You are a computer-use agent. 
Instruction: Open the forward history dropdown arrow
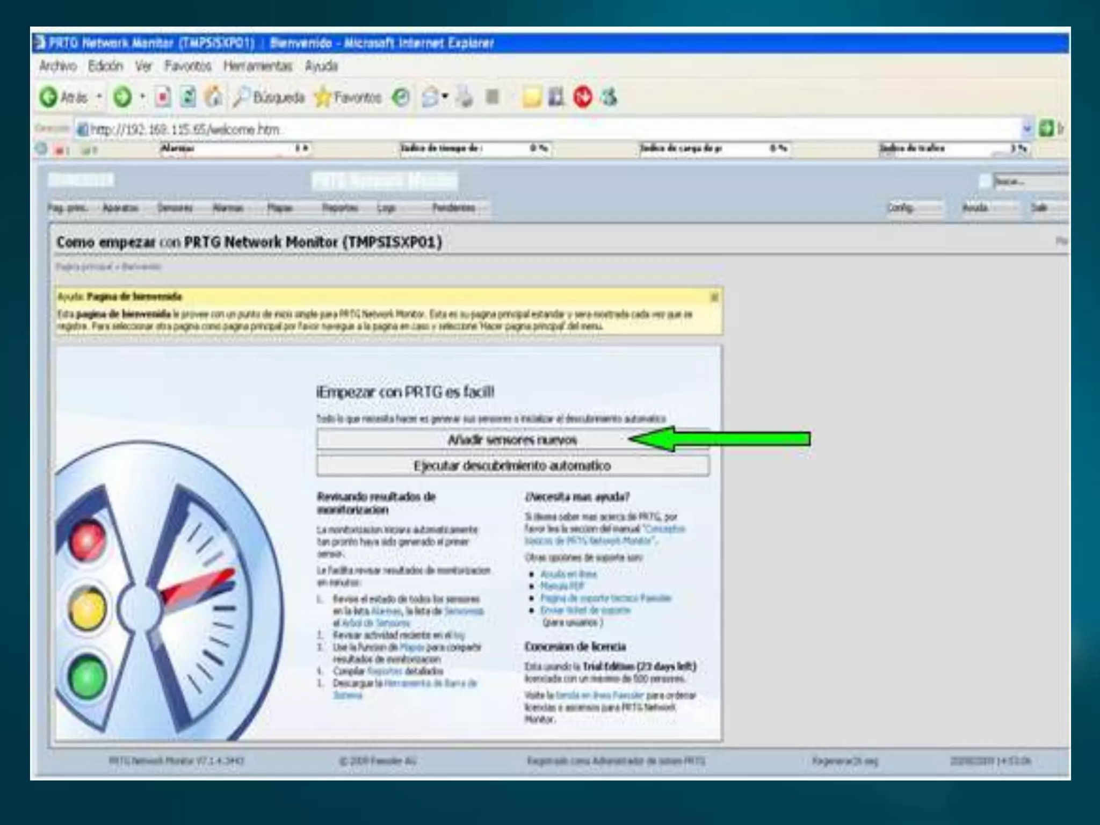point(142,97)
